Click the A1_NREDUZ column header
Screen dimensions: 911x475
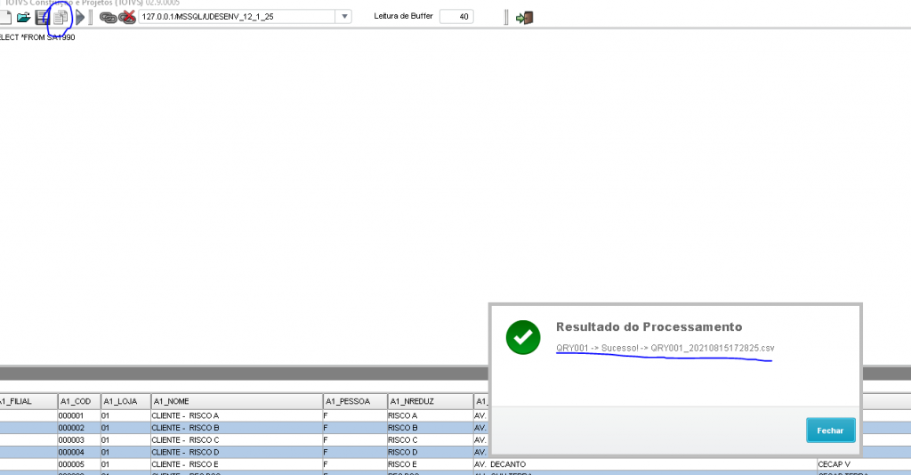click(x=428, y=401)
